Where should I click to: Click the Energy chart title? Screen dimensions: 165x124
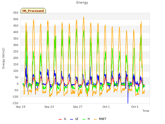[x=82, y=3]
